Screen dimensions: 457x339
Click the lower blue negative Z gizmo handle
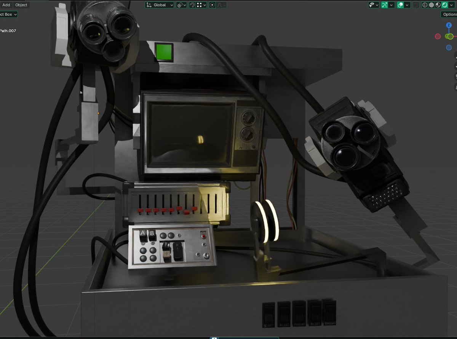pyautogui.click(x=449, y=48)
